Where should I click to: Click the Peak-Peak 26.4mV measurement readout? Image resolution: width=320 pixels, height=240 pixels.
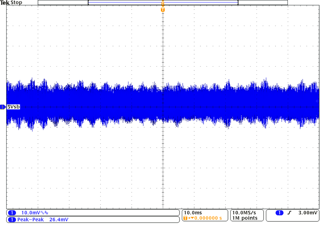click(x=43, y=219)
